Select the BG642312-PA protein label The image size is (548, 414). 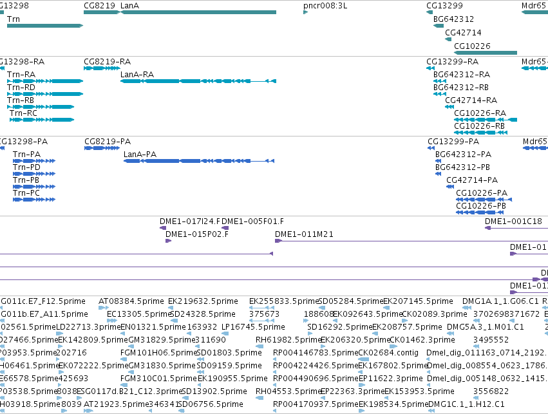[x=464, y=155]
